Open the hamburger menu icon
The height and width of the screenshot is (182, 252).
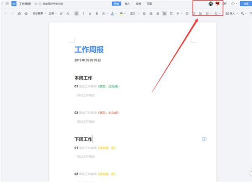[7, 4]
